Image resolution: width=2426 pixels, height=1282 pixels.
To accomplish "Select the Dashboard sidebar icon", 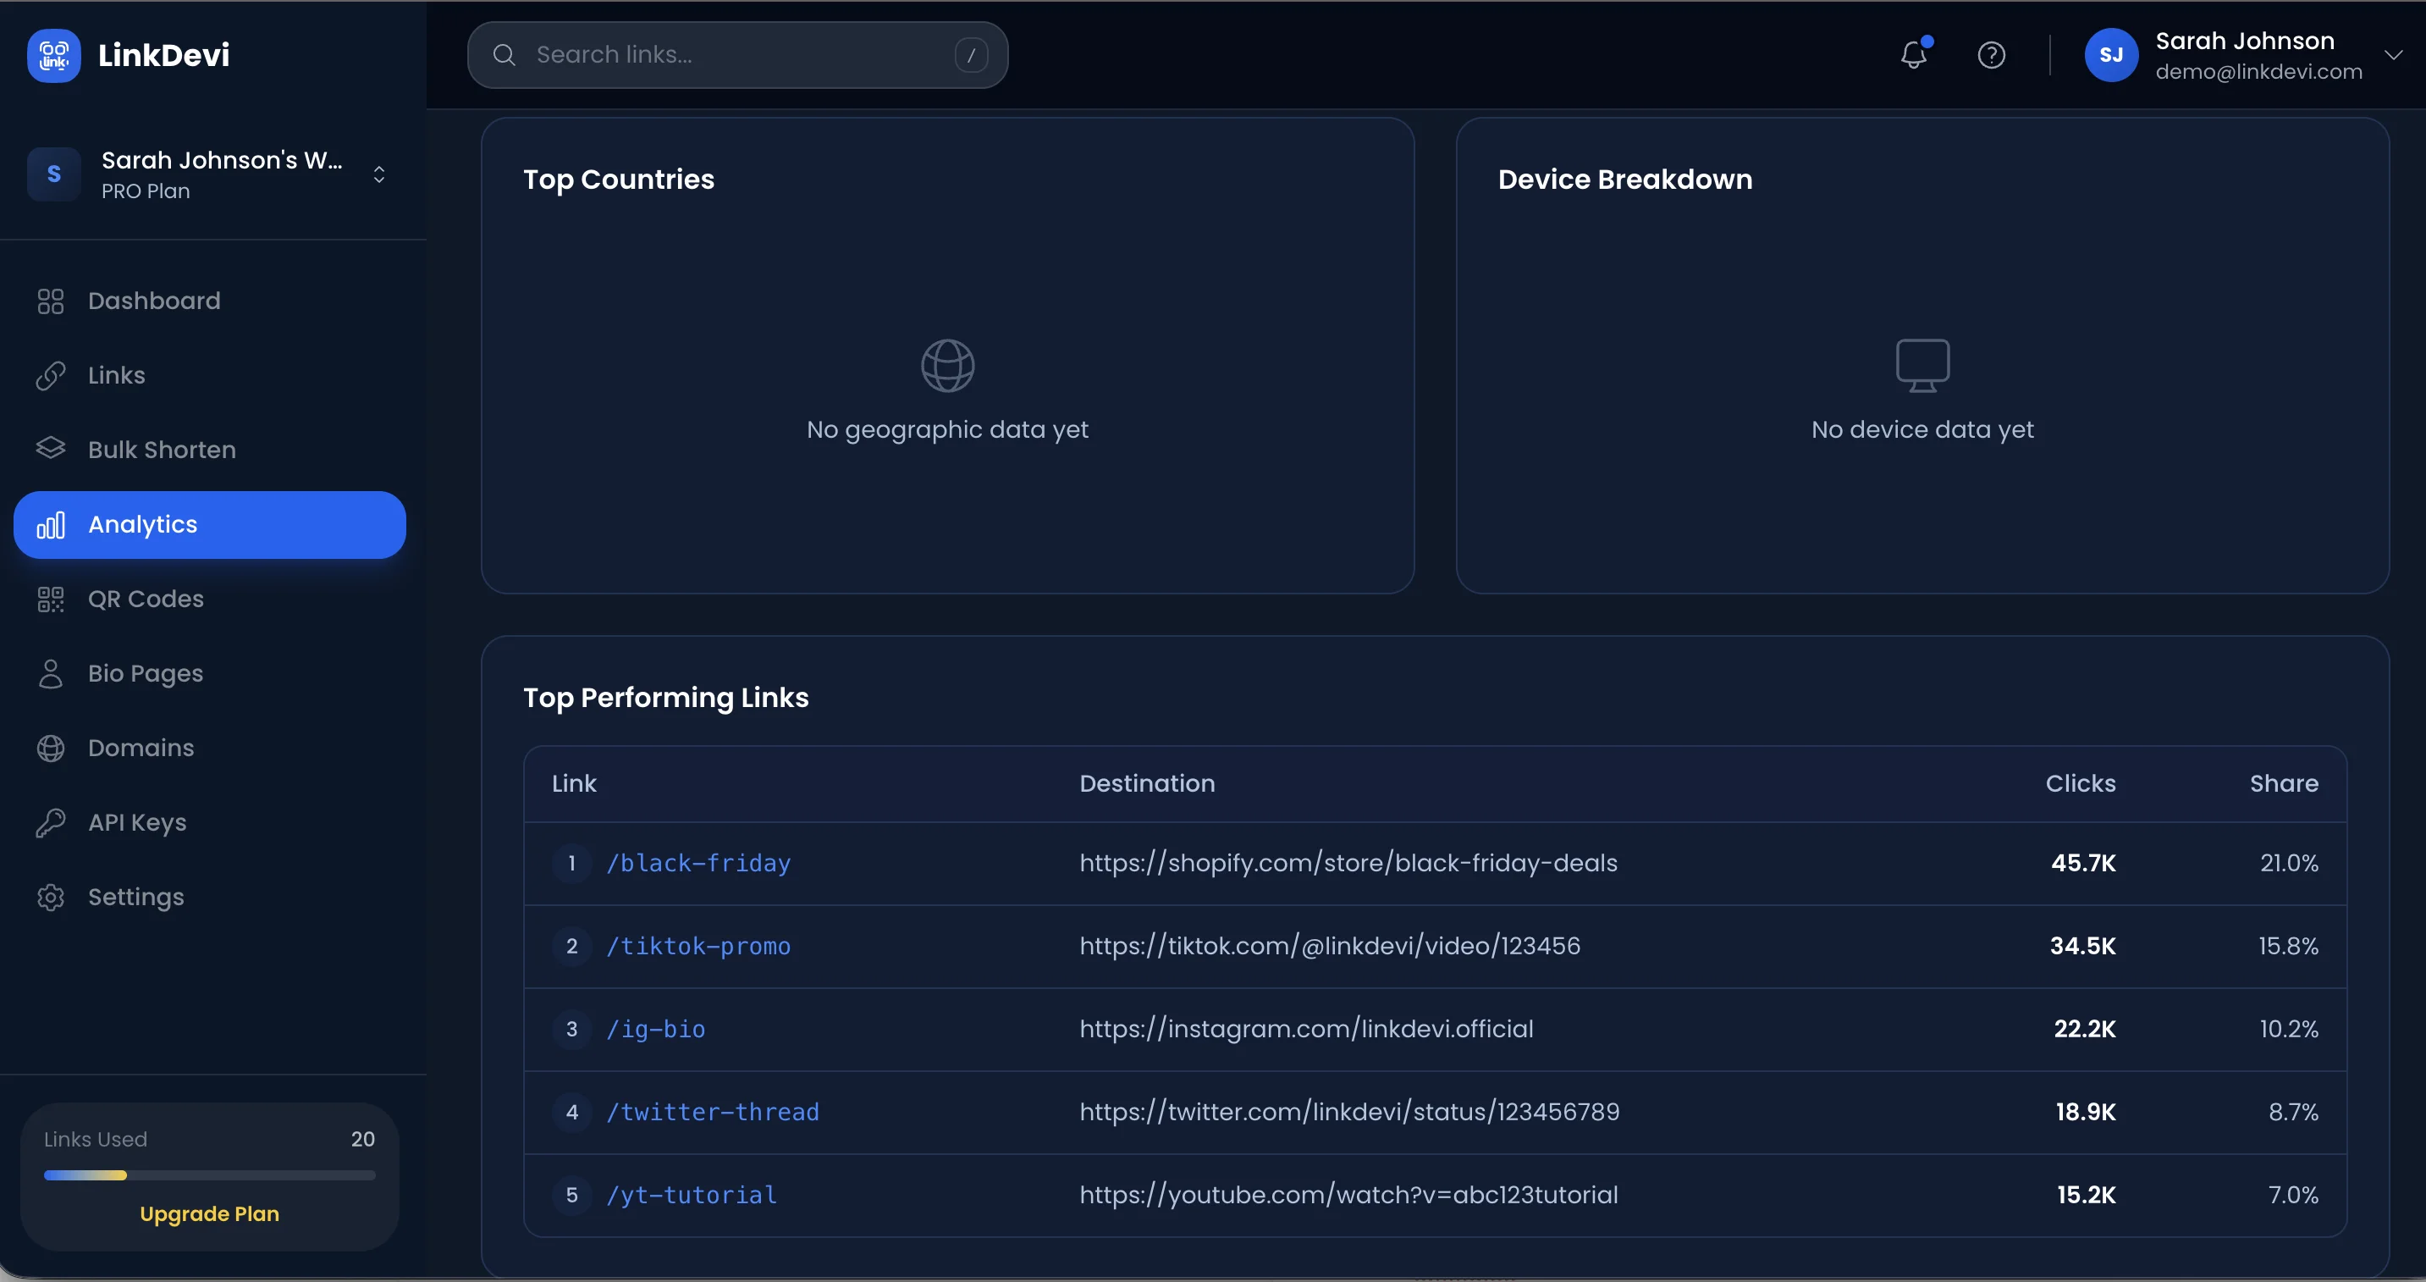I will click(x=51, y=301).
